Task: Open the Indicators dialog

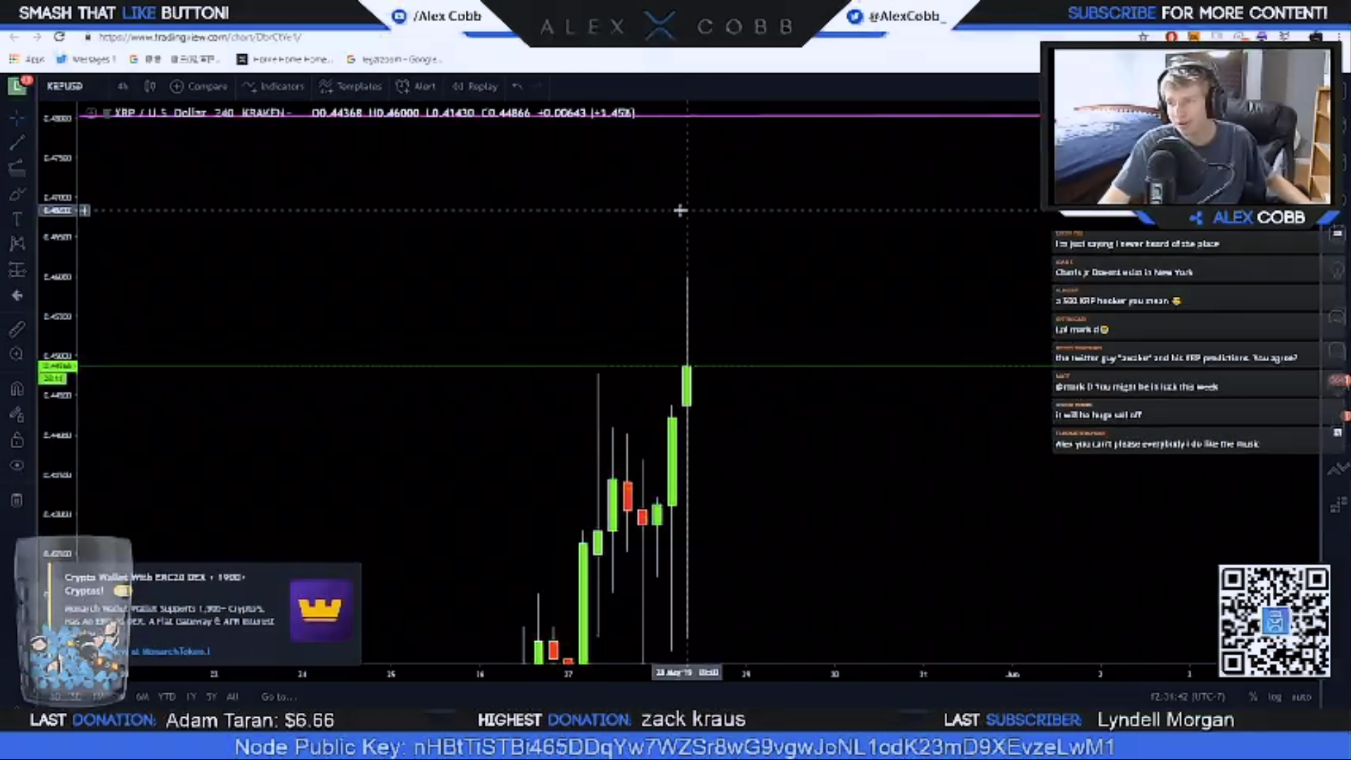Action: pos(273,86)
